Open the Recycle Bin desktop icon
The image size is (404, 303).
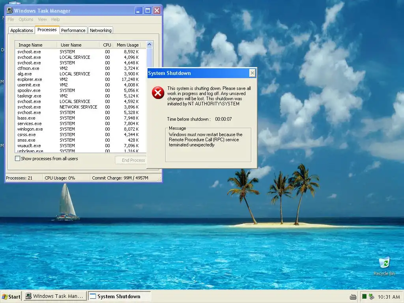pyautogui.click(x=384, y=266)
